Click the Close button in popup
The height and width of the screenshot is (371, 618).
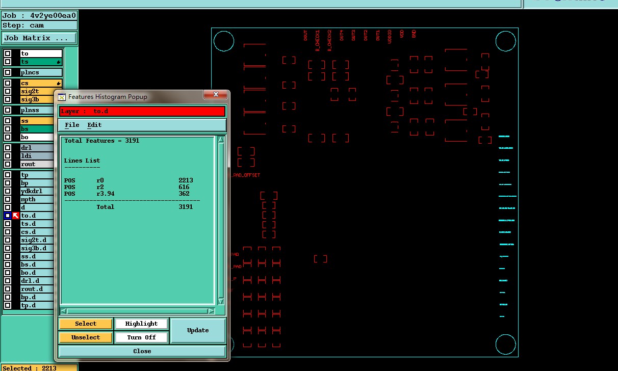click(x=142, y=351)
